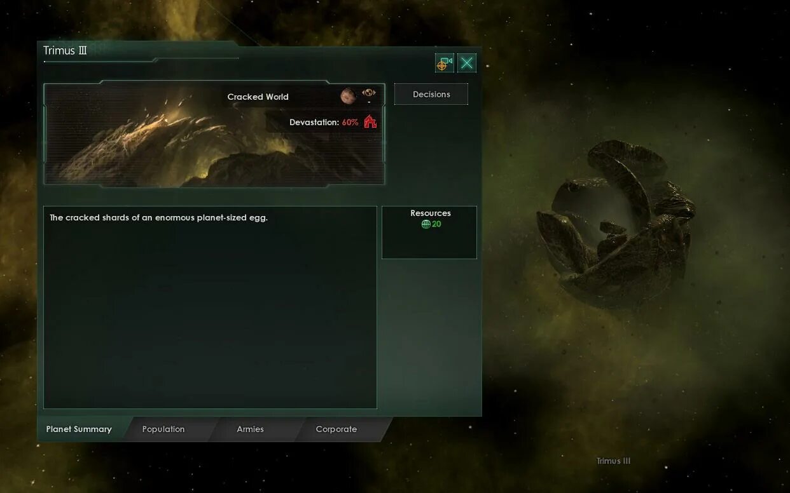Click the planet size icon with arrows
The image size is (790, 493).
(x=369, y=93)
